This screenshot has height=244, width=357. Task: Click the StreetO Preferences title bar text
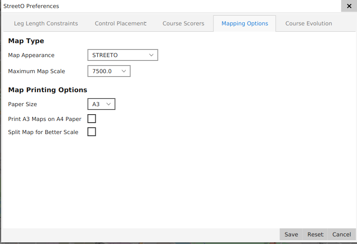[31, 6]
